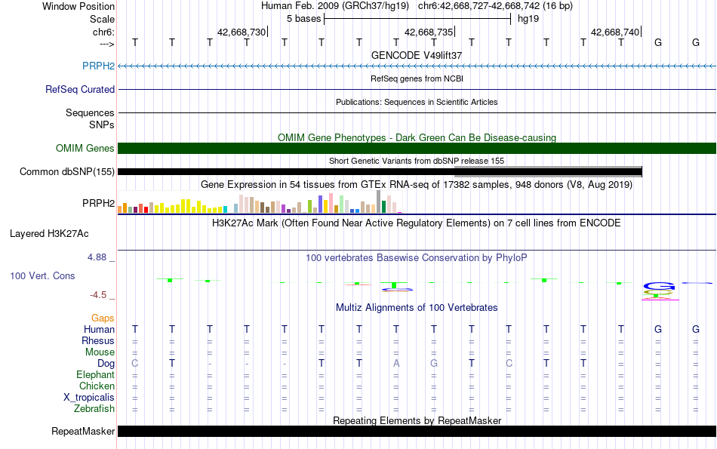Image resolution: width=717 pixels, height=449 pixels.
Task: Click the Elephant species row label
Action: (x=96, y=374)
